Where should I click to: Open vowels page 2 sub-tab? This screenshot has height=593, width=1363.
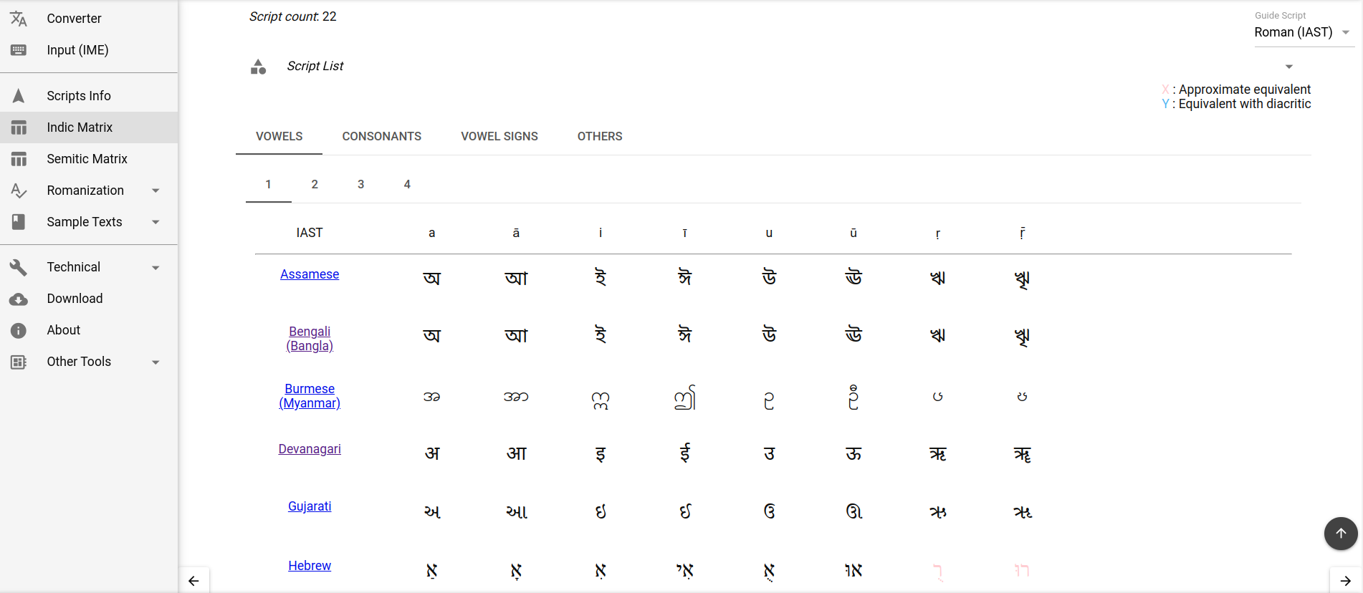(315, 184)
